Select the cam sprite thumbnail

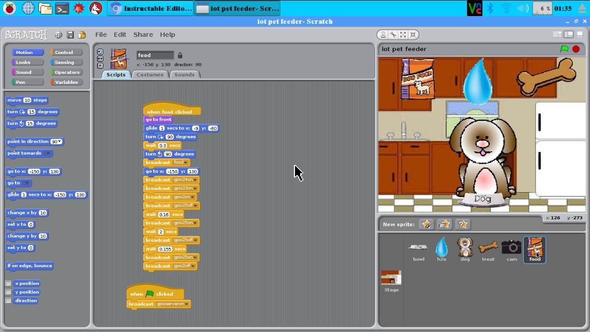click(512, 250)
